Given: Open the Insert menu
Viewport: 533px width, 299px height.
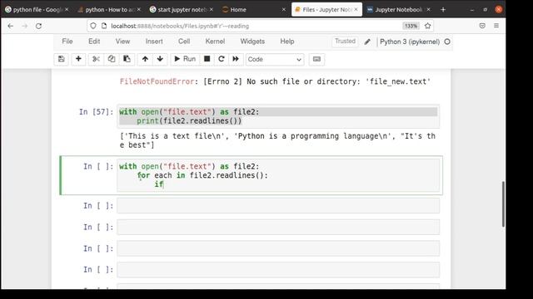Looking at the screenshot, I should [154, 42].
